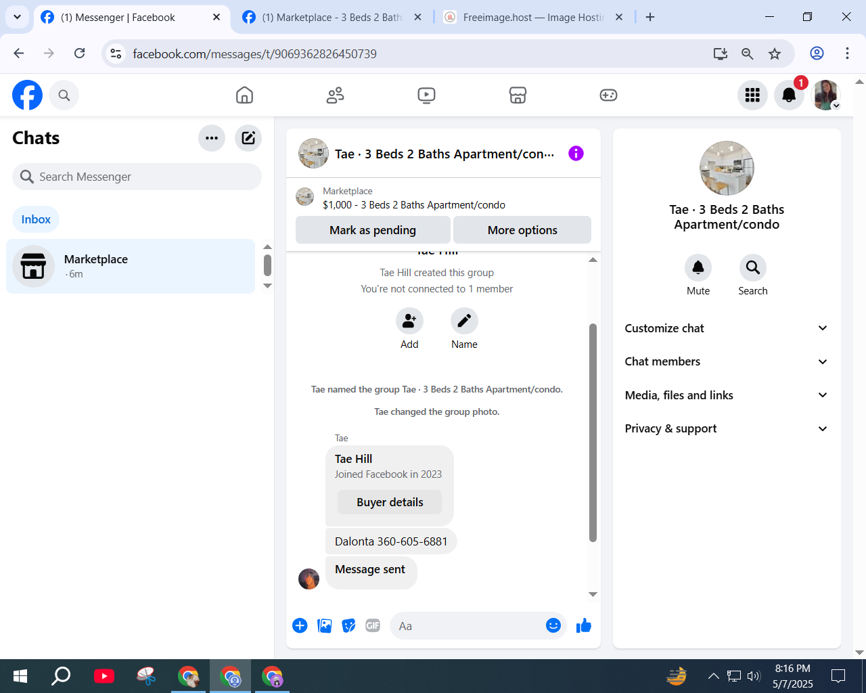Open the Chrome tab search dropdown arrow
The width and height of the screenshot is (866, 693).
tap(17, 17)
